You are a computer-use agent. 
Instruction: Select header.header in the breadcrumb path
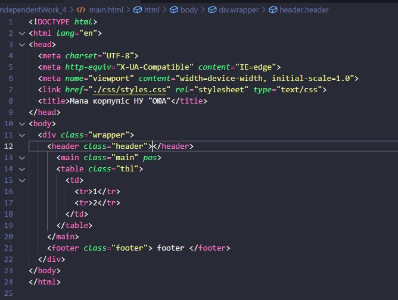[304, 10]
